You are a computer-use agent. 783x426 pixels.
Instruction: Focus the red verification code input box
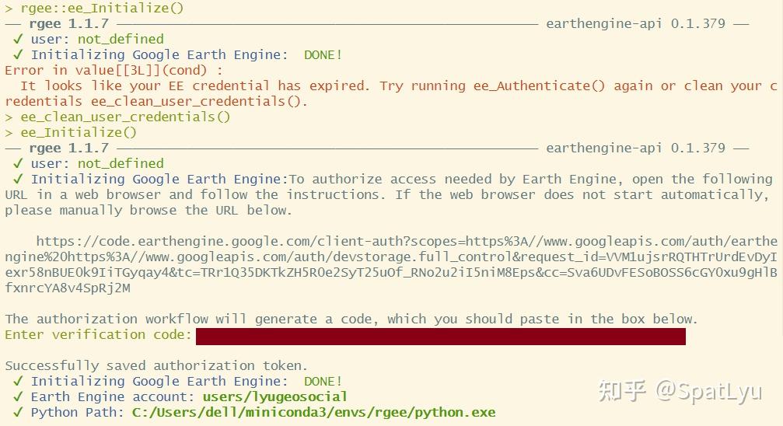coord(440,336)
